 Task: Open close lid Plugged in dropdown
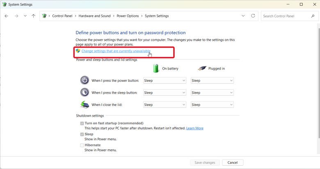(x=212, y=105)
